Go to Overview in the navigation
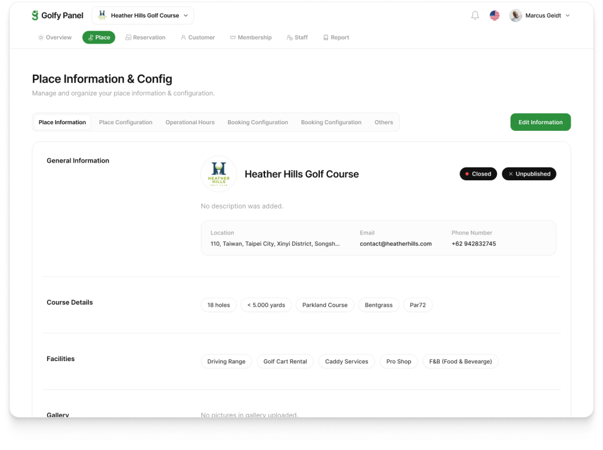603x450 pixels. pyautogui.click(x=55, y=37)
